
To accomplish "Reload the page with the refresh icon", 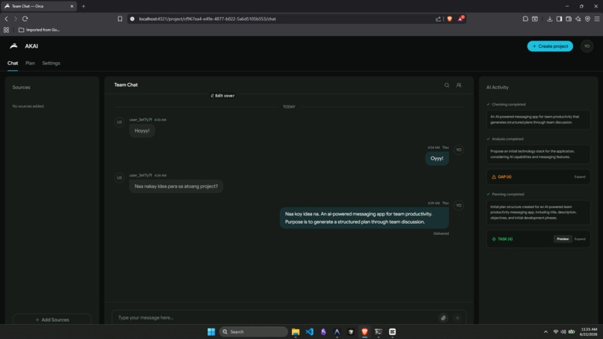I will coord(25,19).
